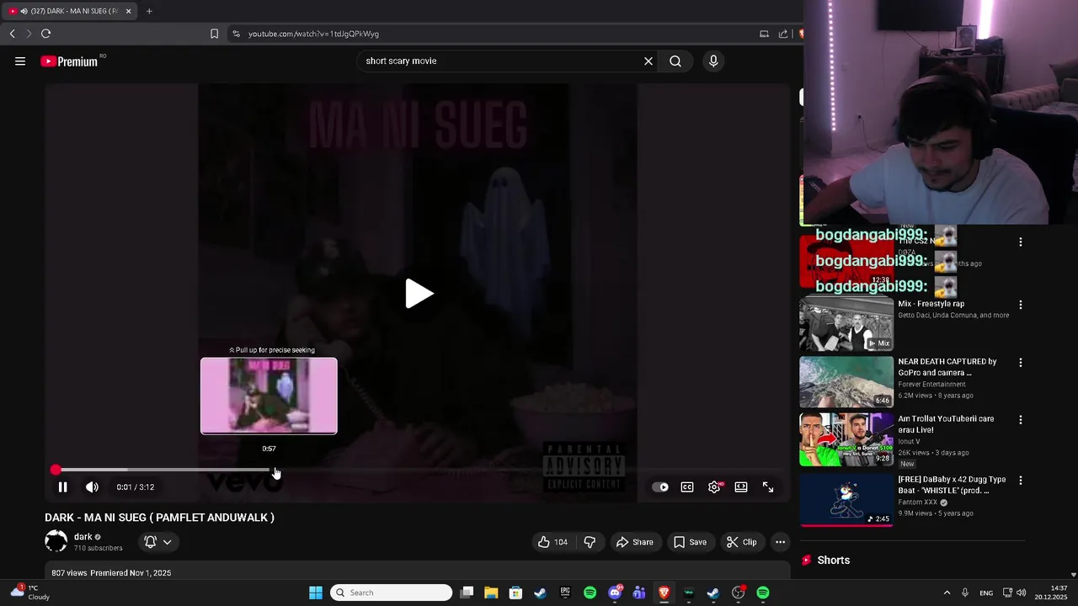Screen dimensions: 1078x606
Task: Click the notification bell subscription button
Action: [x=150, y=542]
